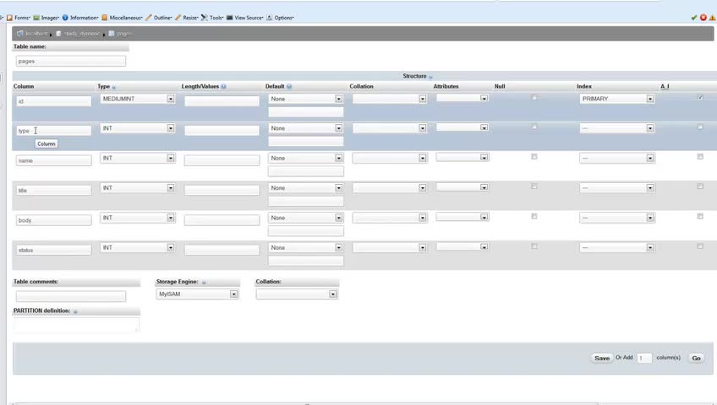Click the help icon next to PARTITION definition
The height and width of the screenshot is (405, 717).
tap(75, 311)
